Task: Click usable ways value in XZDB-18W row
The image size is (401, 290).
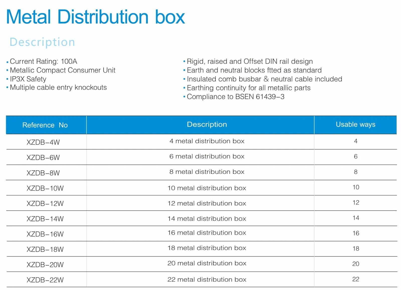Action: coord(356,248)
